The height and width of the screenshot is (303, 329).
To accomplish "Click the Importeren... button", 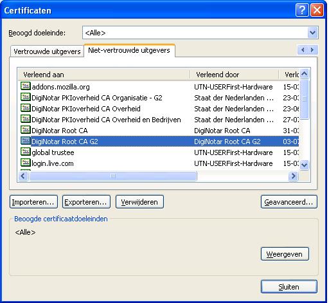I will tap(33, 202).
